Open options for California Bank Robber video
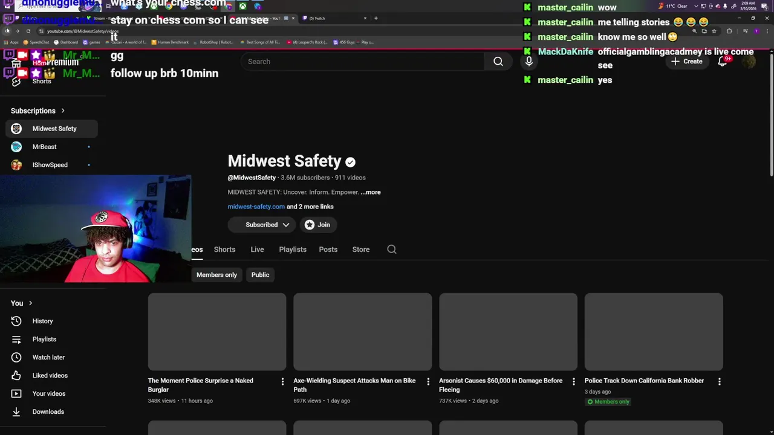Screen dimensions: 774x435 (x=719, y=381)
